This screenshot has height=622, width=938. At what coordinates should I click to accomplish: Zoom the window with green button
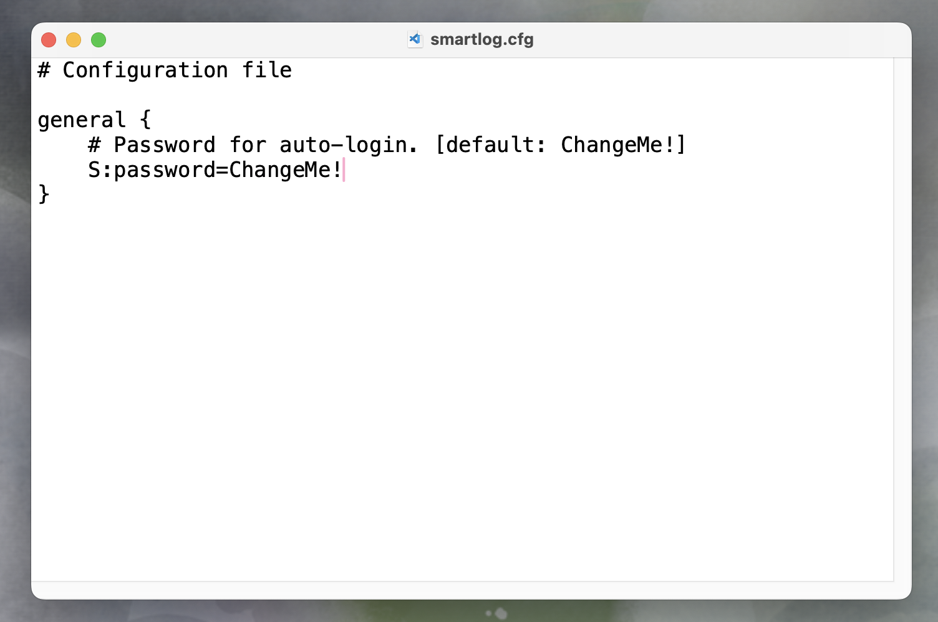click(x=99, y=40)
